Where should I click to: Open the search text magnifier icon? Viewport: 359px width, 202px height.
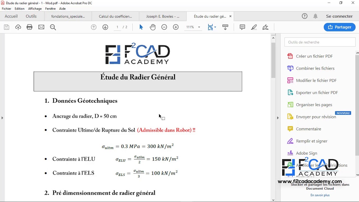click(53, 27)
